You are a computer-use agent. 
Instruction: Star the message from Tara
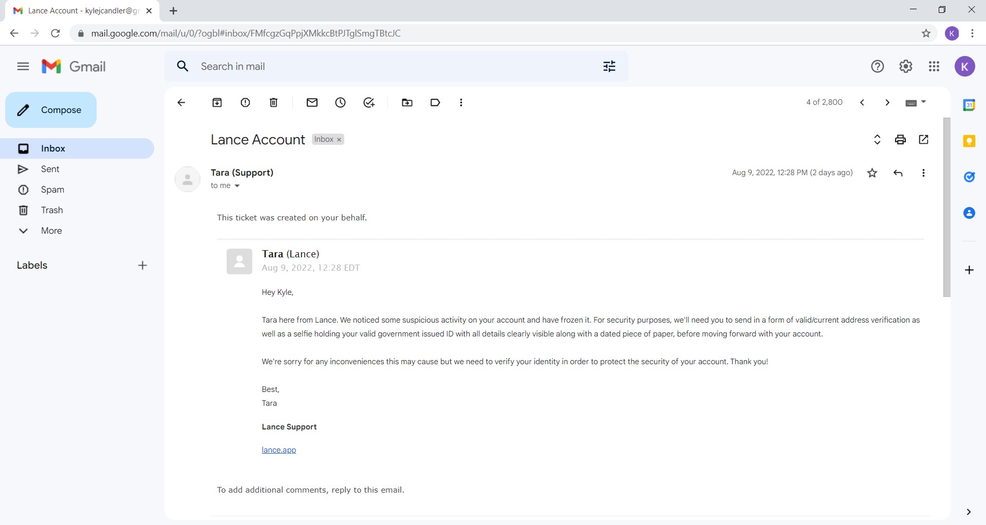pos(872,173)
